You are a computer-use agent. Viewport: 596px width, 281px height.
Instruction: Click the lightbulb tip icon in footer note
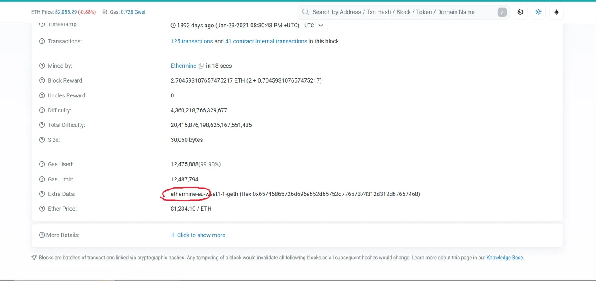pyautogui.click(x=34, y=258)
